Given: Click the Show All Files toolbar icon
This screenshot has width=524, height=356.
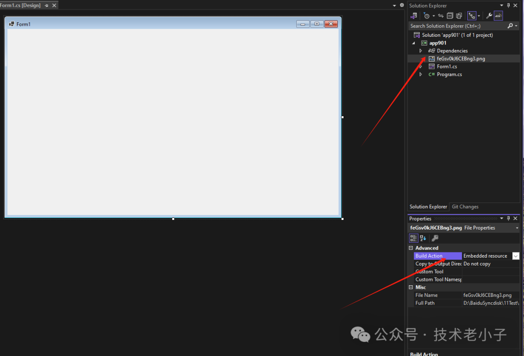Looking at the screenshot, I should 458,16.
